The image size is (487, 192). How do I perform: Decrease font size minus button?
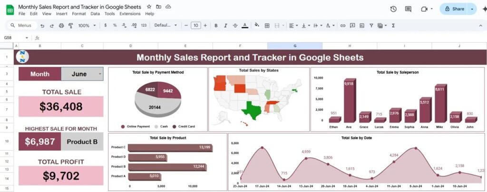click(x=186, y=26)
